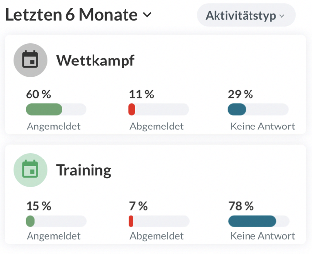Click the 60 % value under Wettkampf

[x=38, y=95]
